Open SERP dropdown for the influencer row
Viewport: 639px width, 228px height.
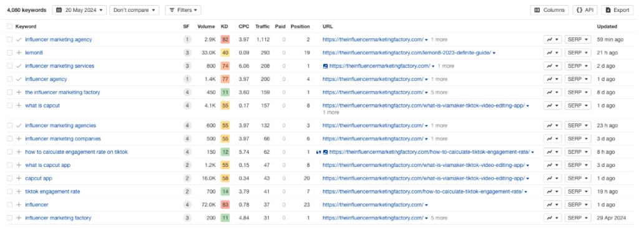click(578, 204)
